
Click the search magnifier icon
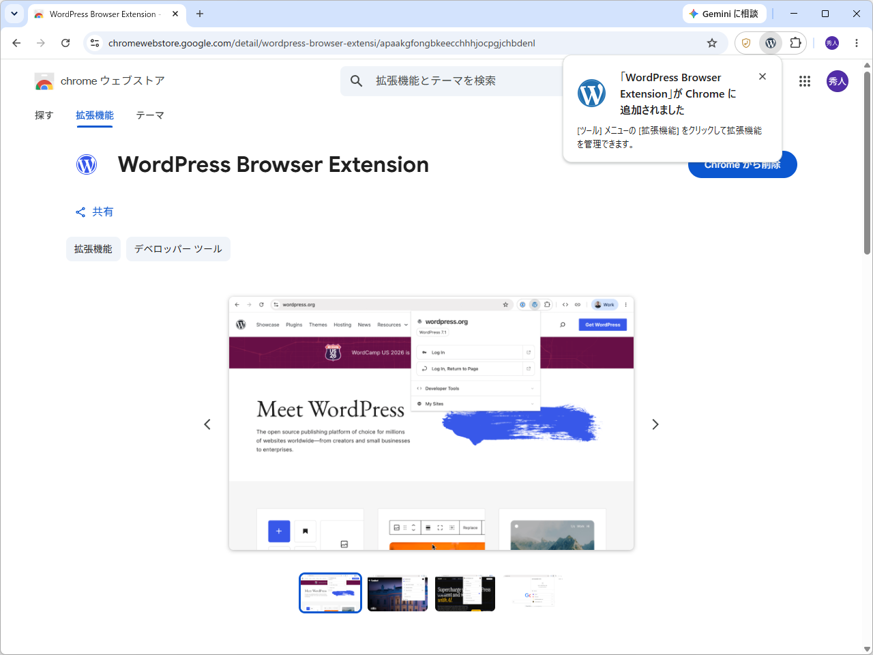(356, 81)
